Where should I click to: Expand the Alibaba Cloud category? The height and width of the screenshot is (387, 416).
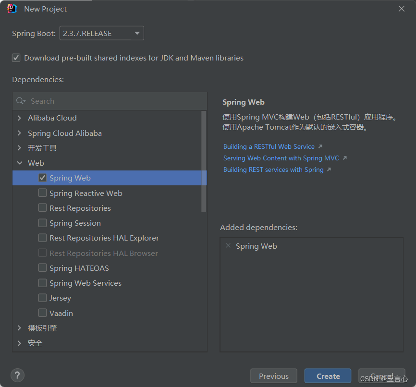tap(19, 118)
